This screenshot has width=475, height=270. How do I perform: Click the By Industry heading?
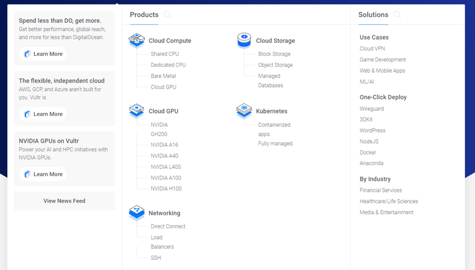(x=375, y=179)
